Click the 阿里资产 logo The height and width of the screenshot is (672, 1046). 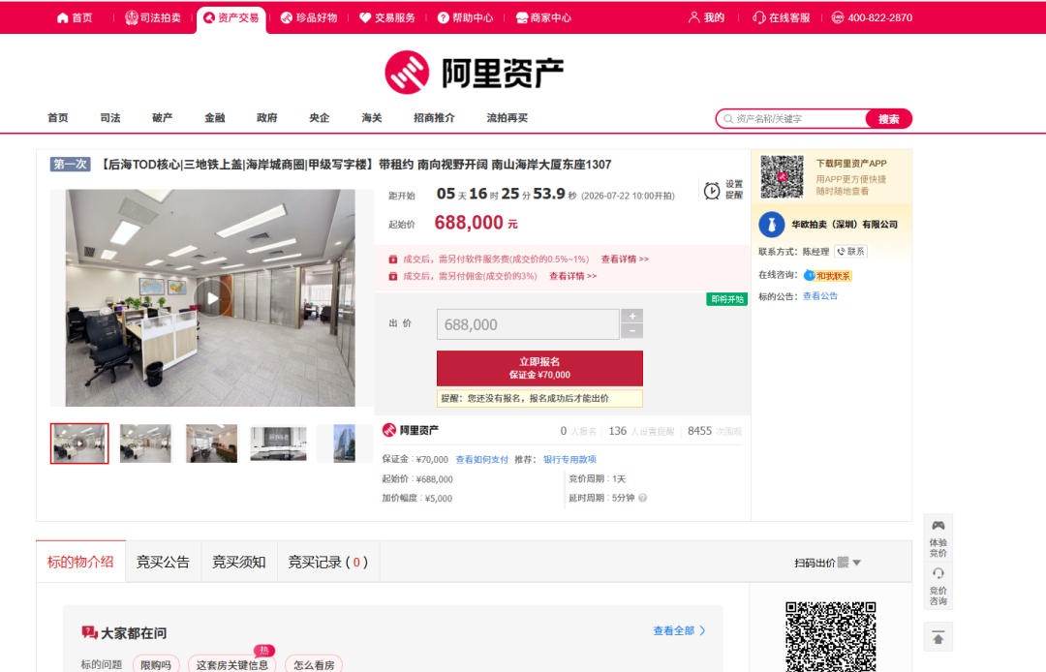(475, 72)
